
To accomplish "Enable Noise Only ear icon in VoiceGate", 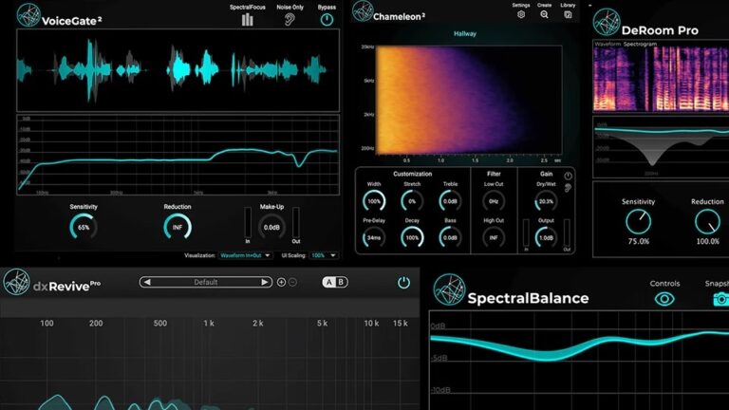I will pos(290,20).
